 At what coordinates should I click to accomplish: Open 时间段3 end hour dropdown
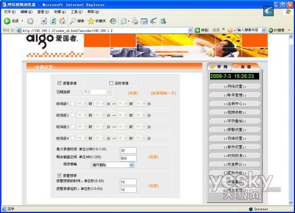coord(122,127)
